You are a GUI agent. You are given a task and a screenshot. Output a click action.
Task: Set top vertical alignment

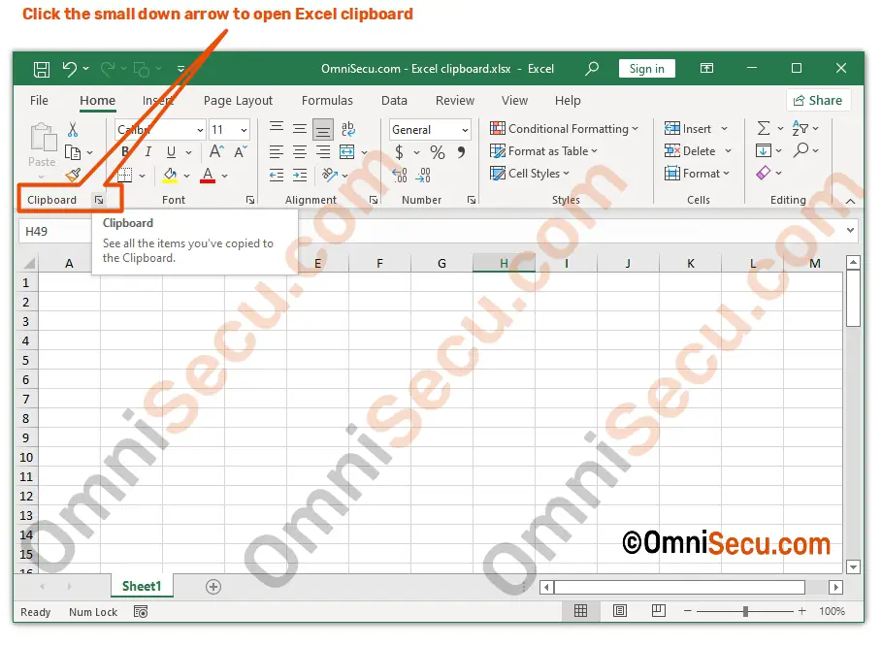[277, 128]
